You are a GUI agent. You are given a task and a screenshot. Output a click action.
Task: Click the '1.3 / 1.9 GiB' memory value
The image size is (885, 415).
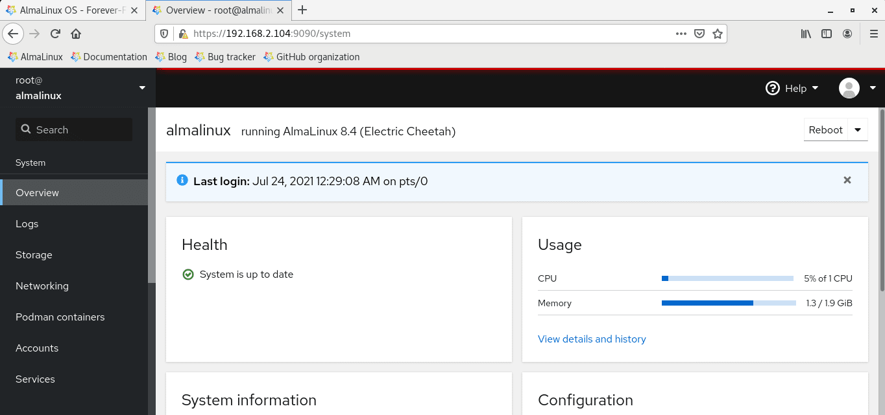pyautogui.click(x=829, y=303)
